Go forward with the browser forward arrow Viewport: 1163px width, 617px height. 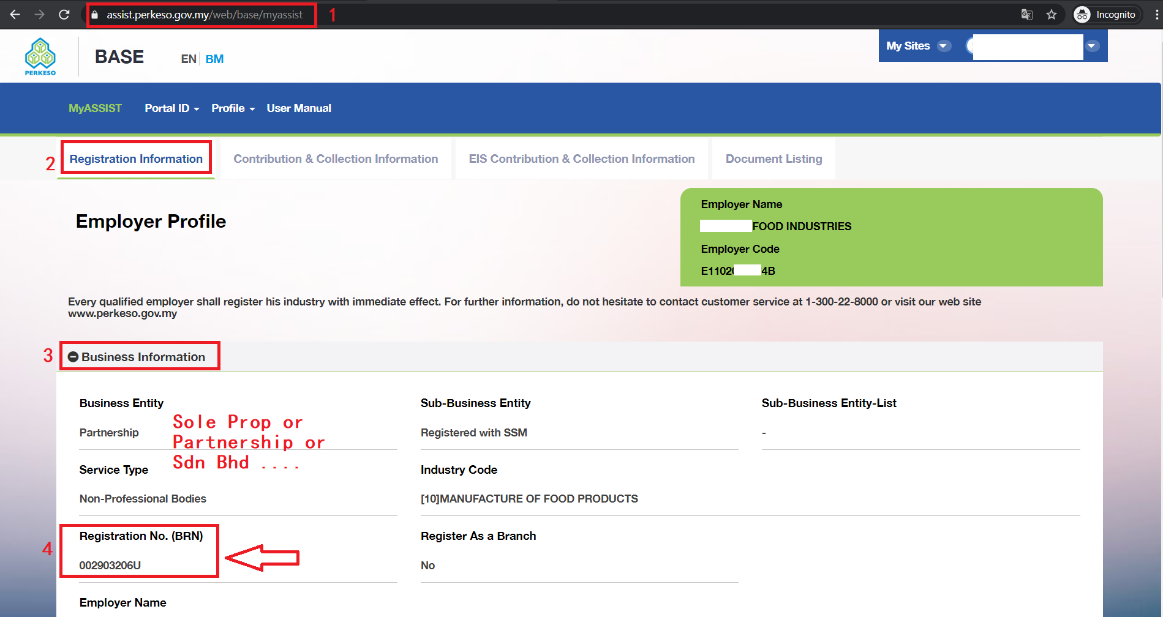[x=40, y=15]
